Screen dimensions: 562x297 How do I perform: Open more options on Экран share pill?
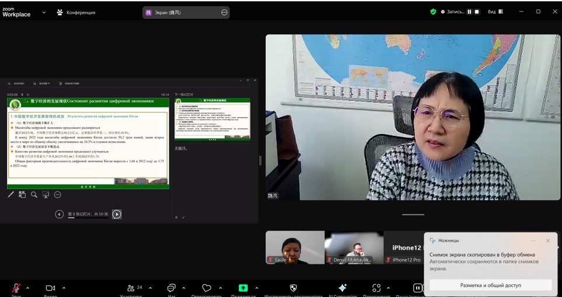point(224,12)
